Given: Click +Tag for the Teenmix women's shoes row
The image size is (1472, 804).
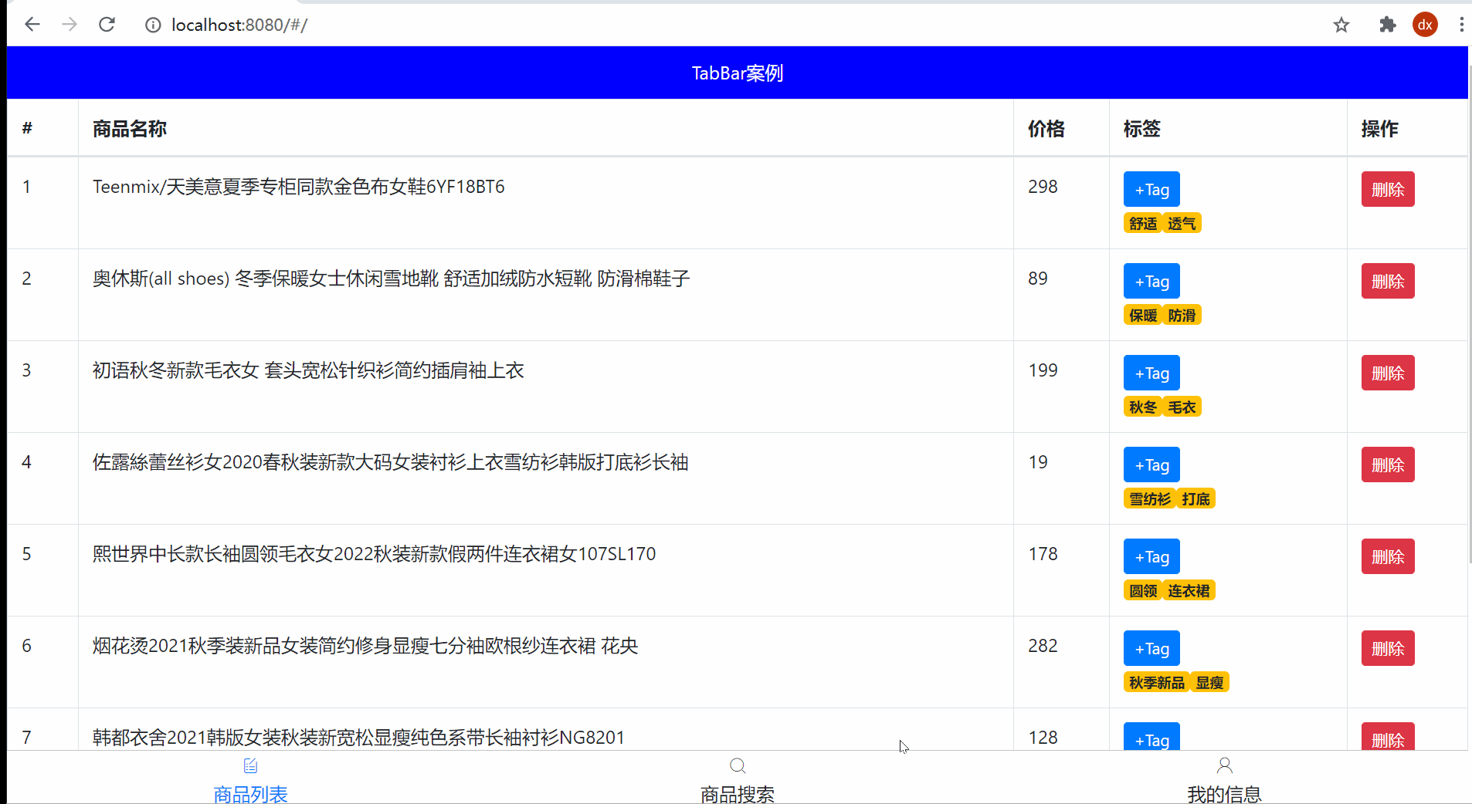Looking at the screenshot, I should [x=1151, y=189].
